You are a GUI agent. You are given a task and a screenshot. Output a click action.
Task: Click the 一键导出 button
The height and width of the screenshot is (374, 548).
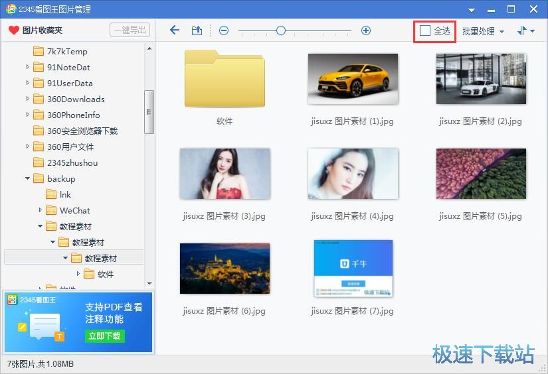click(130, 30)
